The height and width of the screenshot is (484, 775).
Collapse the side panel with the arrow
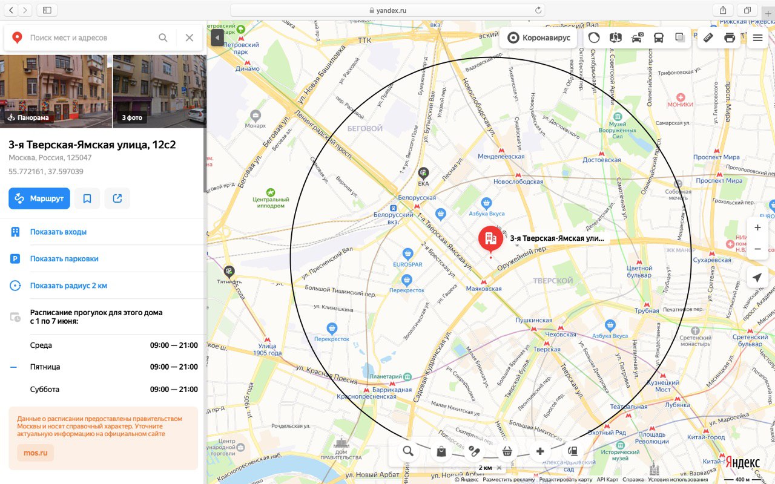217,38
